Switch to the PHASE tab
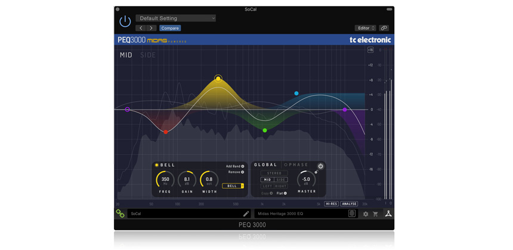Screen dimensions: 513x250 coord(296,165)
